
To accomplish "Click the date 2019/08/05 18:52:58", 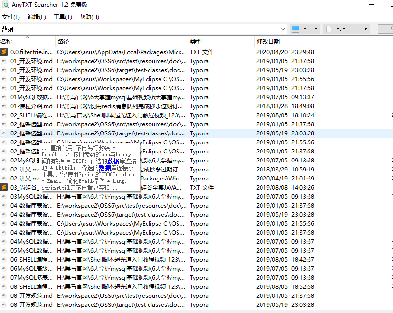I will pyautogui.click(x=285, y=287).
